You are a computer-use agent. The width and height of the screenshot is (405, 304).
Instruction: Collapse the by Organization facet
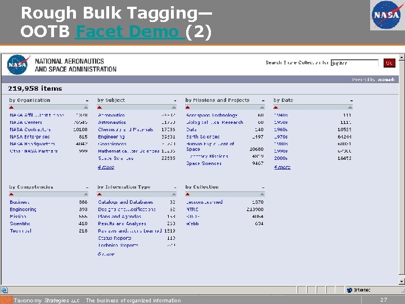[87, 101]
